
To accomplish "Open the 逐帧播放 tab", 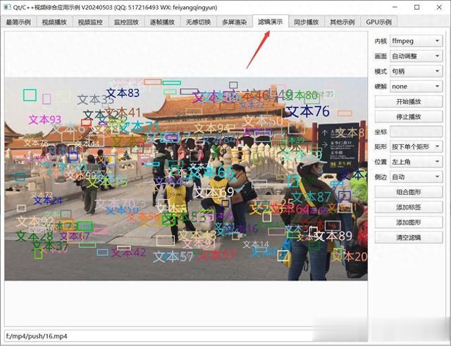I will point(162,22).
